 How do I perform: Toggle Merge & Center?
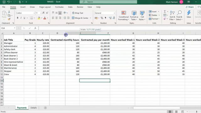[80, 18]
